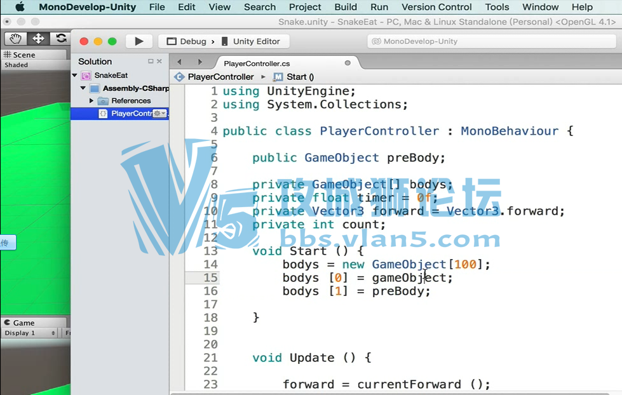Click 'gameObject' on line 15
Viewport: 622px width, 395px height.
coord(409,278)
